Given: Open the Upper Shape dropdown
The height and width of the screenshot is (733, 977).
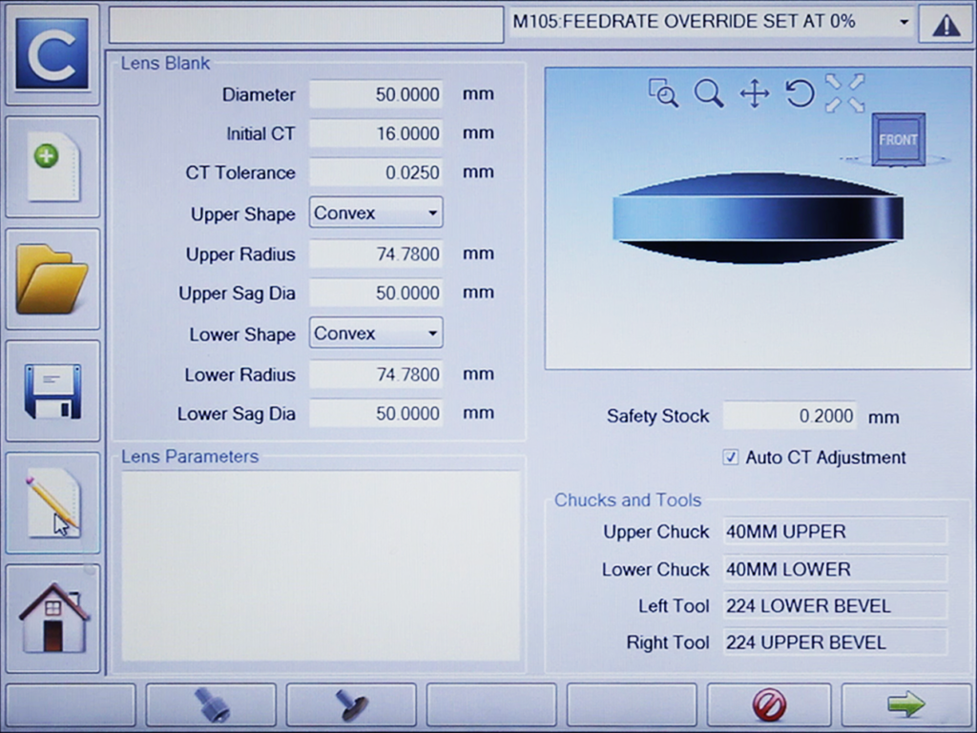Looking at the screenshot, I should tap(376, 214).
